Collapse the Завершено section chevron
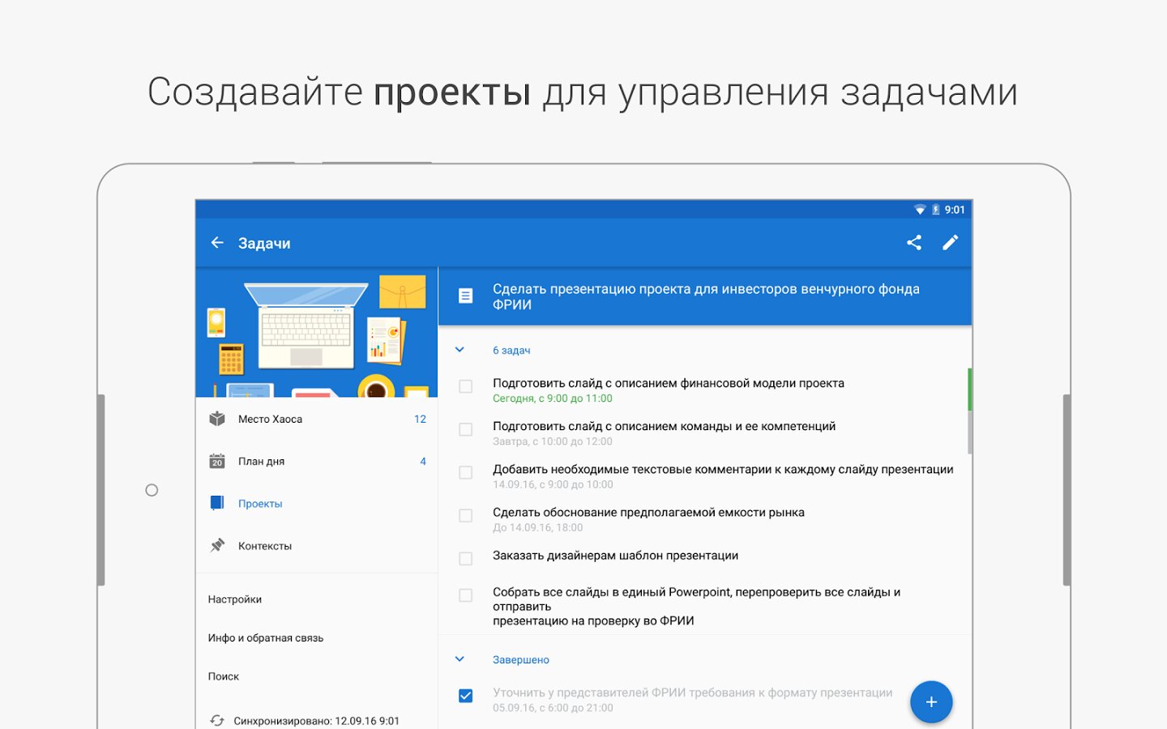The height and width of the screenshot is (729, 1167). point(460,659)
